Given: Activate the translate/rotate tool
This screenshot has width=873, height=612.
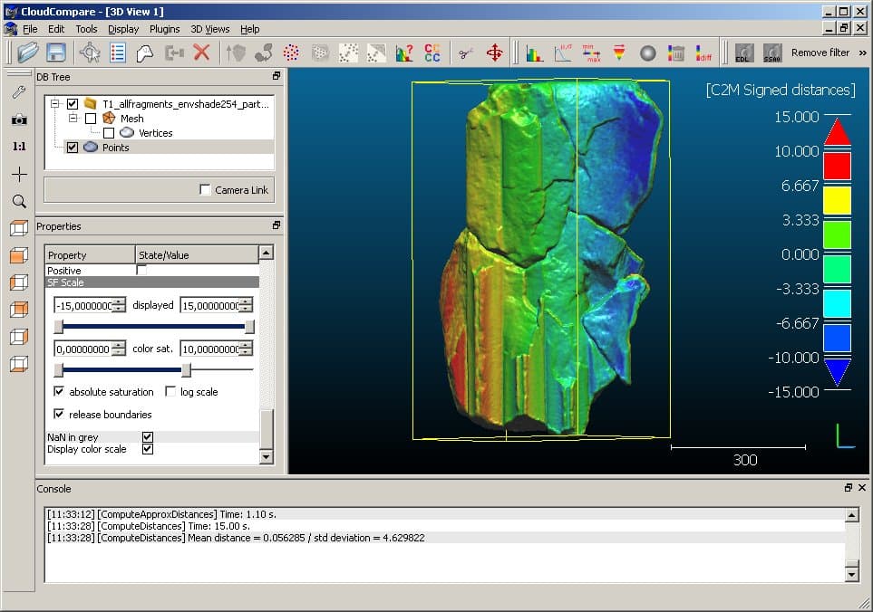Looking at the screenshot, I should tap(493, 52).
